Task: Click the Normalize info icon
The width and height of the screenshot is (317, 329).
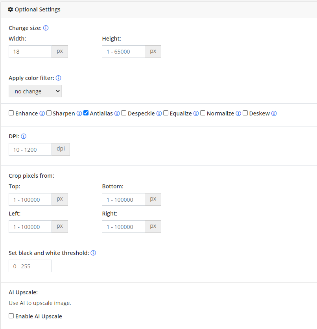Action: point(238,113)
